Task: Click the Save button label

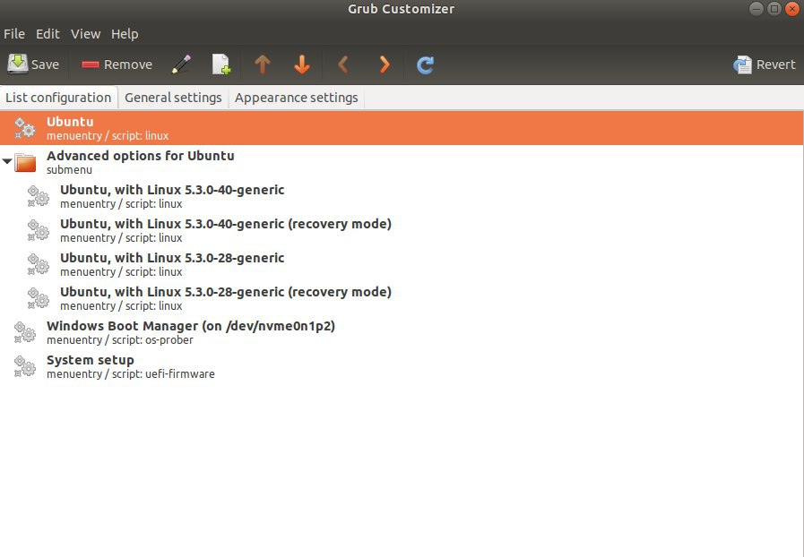Action: (x=45, y=64)
